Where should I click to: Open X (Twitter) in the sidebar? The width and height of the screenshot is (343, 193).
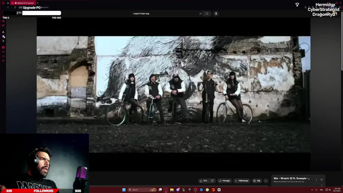pos(3,41)
